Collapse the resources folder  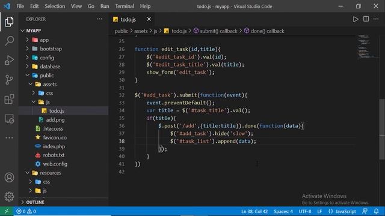click(x=28, y=173)
